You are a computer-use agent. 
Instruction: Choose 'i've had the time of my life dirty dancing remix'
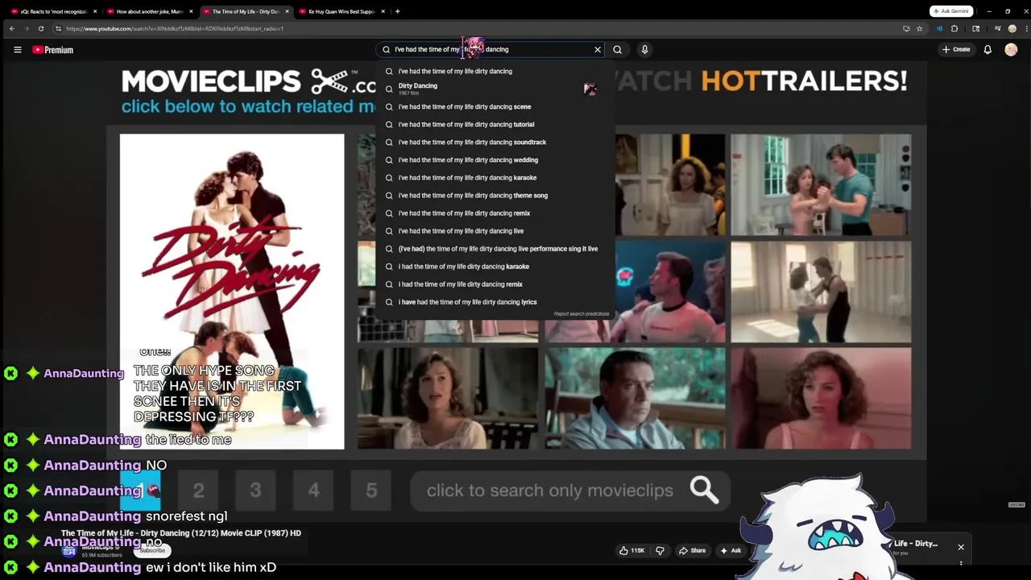point(495,213)
